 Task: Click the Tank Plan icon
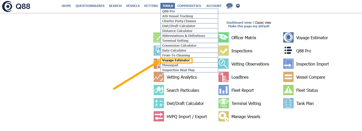[x=288, y=103]
